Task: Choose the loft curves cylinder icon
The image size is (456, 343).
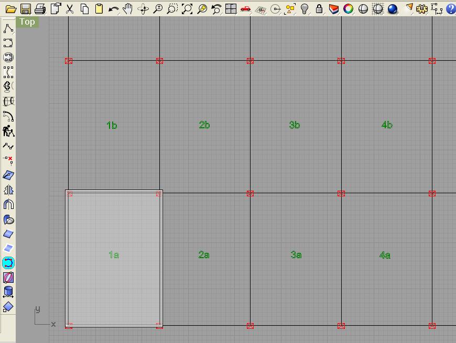Action: [x=8, y=102]
